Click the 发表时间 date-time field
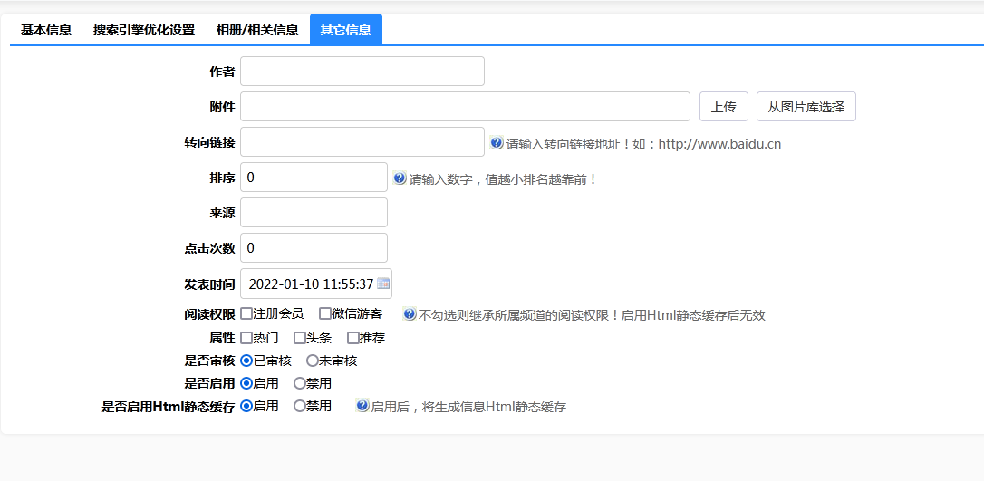Viewport: 984px width, 481px height. coord(316,284)
